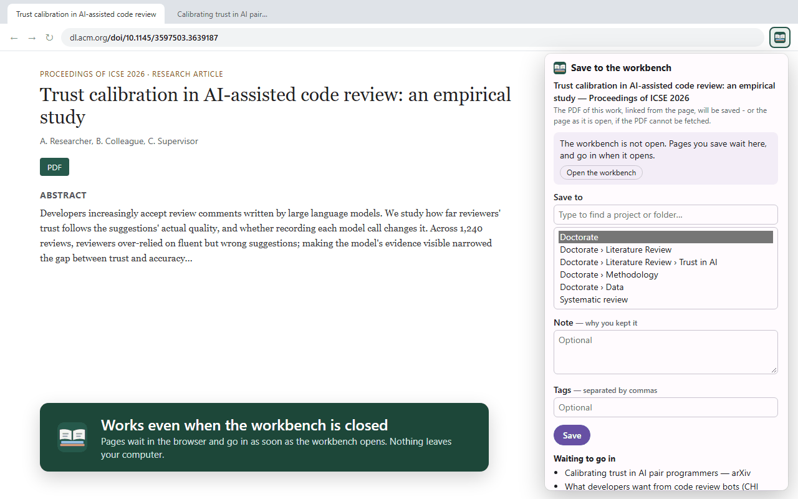Click the Open the workbench button

[x=601, y=173]
